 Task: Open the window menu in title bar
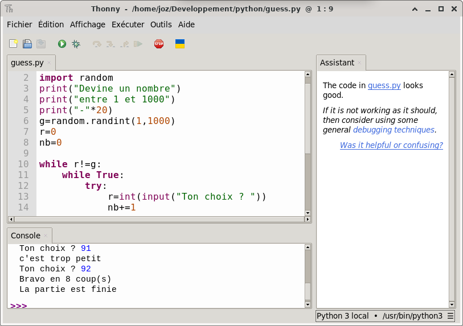(9, 9)
